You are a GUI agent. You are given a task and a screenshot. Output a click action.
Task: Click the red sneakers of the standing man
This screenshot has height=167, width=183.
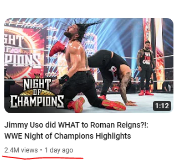tap(146, 93)
